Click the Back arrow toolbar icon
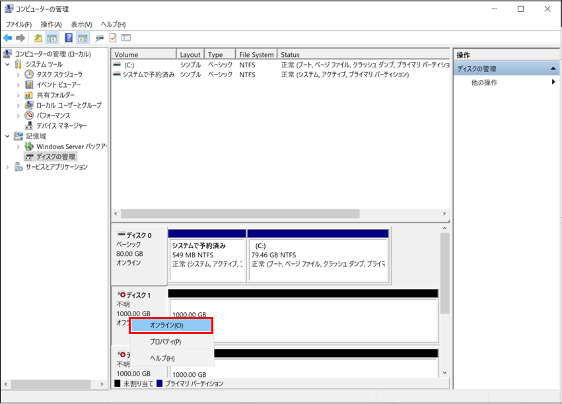 coord(7,38)
